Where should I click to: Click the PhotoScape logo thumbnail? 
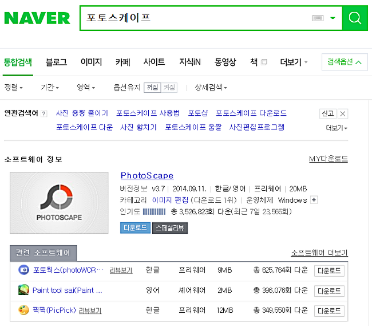pos(59,203)
